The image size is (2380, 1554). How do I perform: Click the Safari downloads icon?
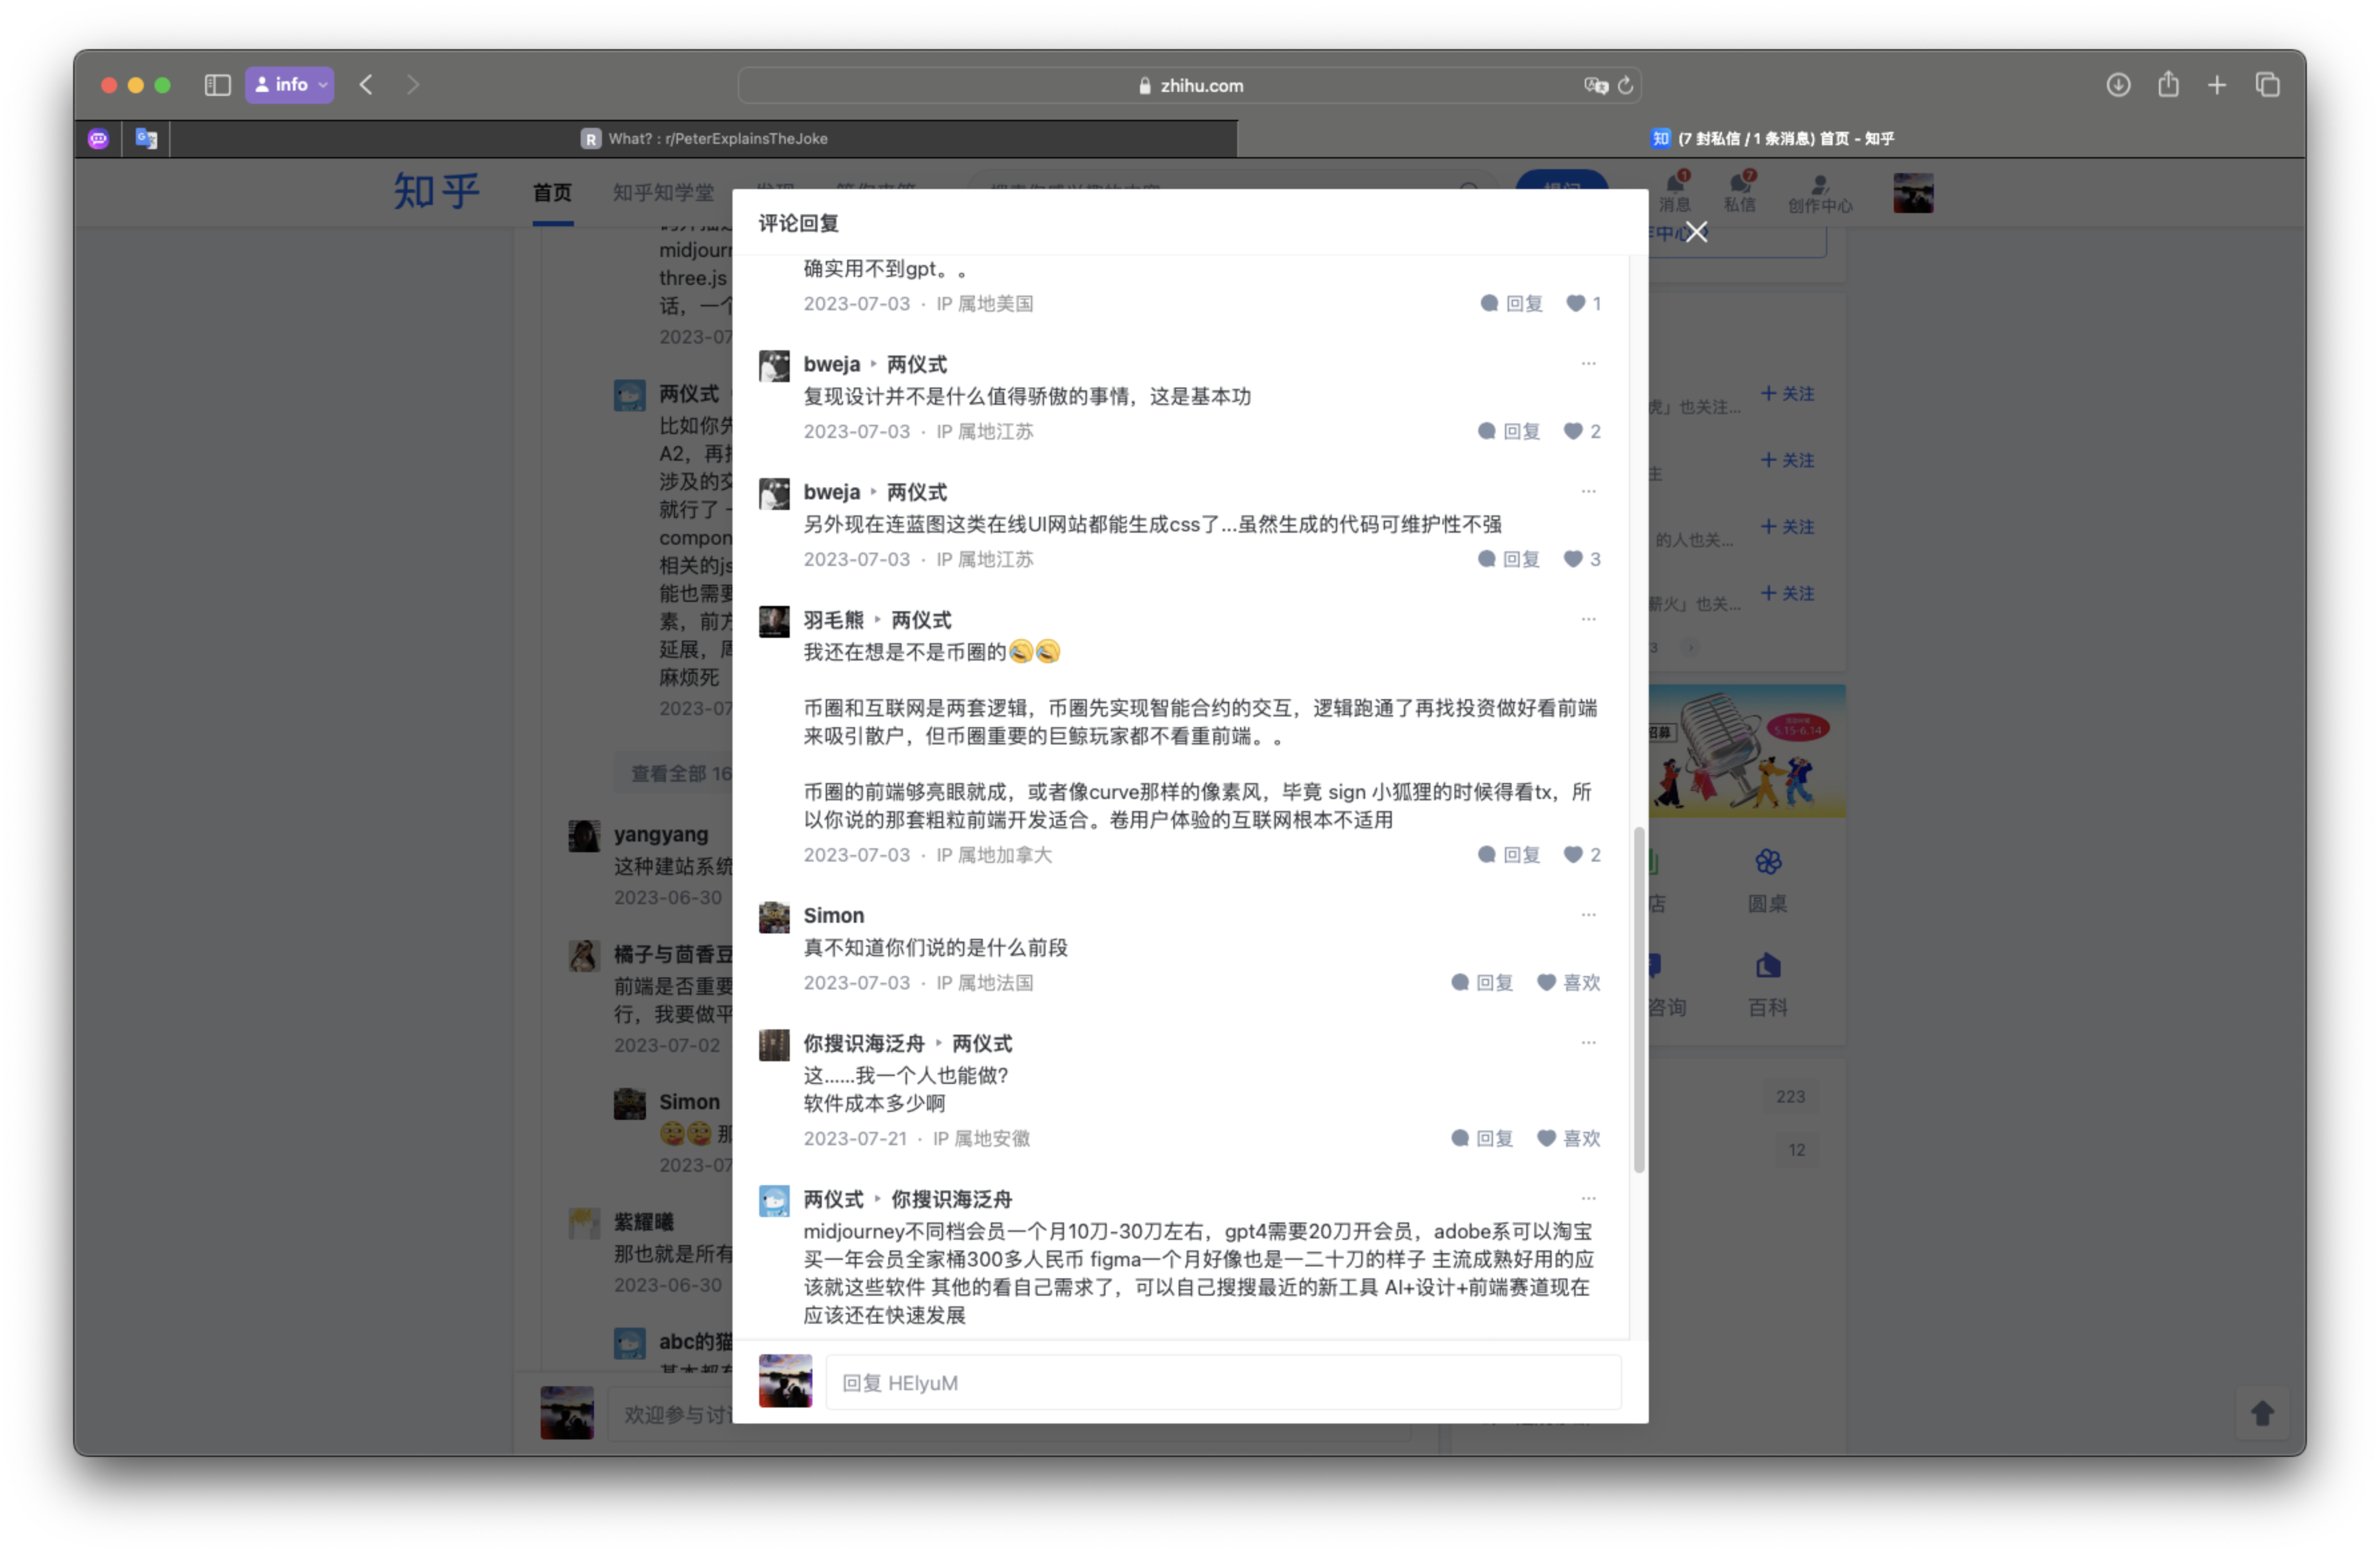pyautogui.click(x=2117, y=85)
